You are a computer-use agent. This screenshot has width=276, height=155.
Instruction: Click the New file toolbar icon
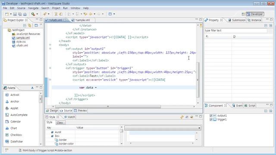click(x=7, y=14)
